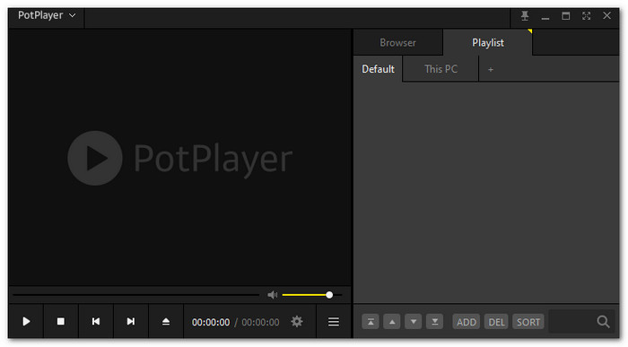
Task: Toggle fullscreen mode icon in title bar
Action: pos(587,16)
